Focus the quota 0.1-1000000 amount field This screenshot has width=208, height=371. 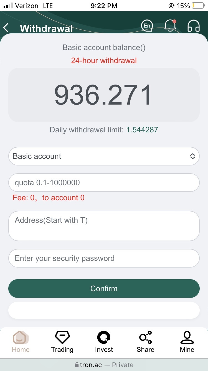point(104,182)
